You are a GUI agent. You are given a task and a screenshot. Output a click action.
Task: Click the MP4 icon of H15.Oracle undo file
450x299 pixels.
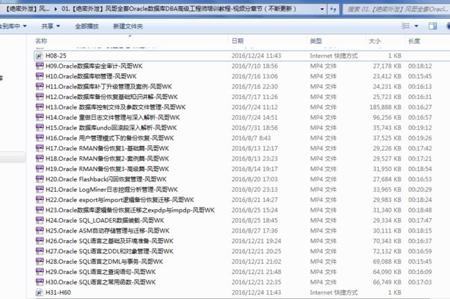[x=39, y=127]
